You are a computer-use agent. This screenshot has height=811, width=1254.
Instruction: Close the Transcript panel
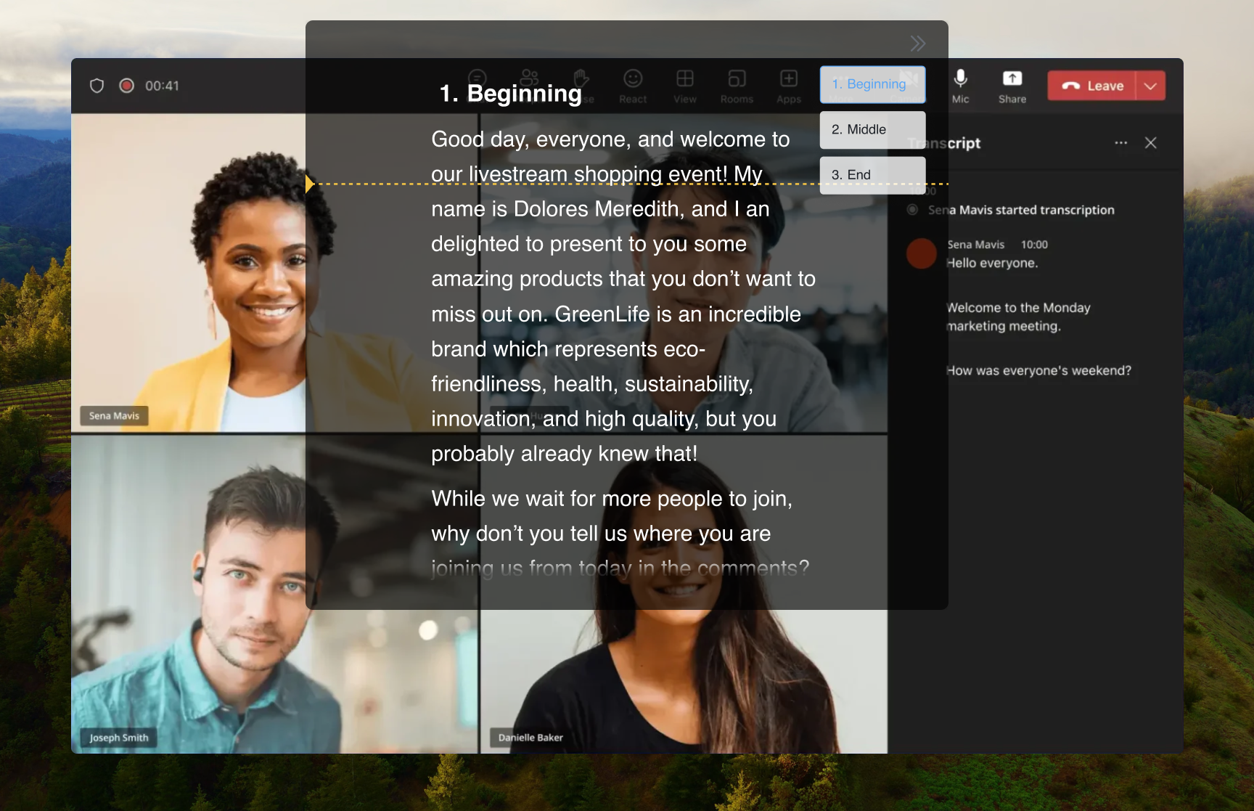pyautogui.click(x=1151, y=143)
